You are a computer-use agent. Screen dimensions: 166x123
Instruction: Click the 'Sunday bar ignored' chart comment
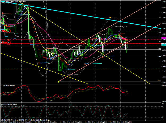(x=6, y=3)
